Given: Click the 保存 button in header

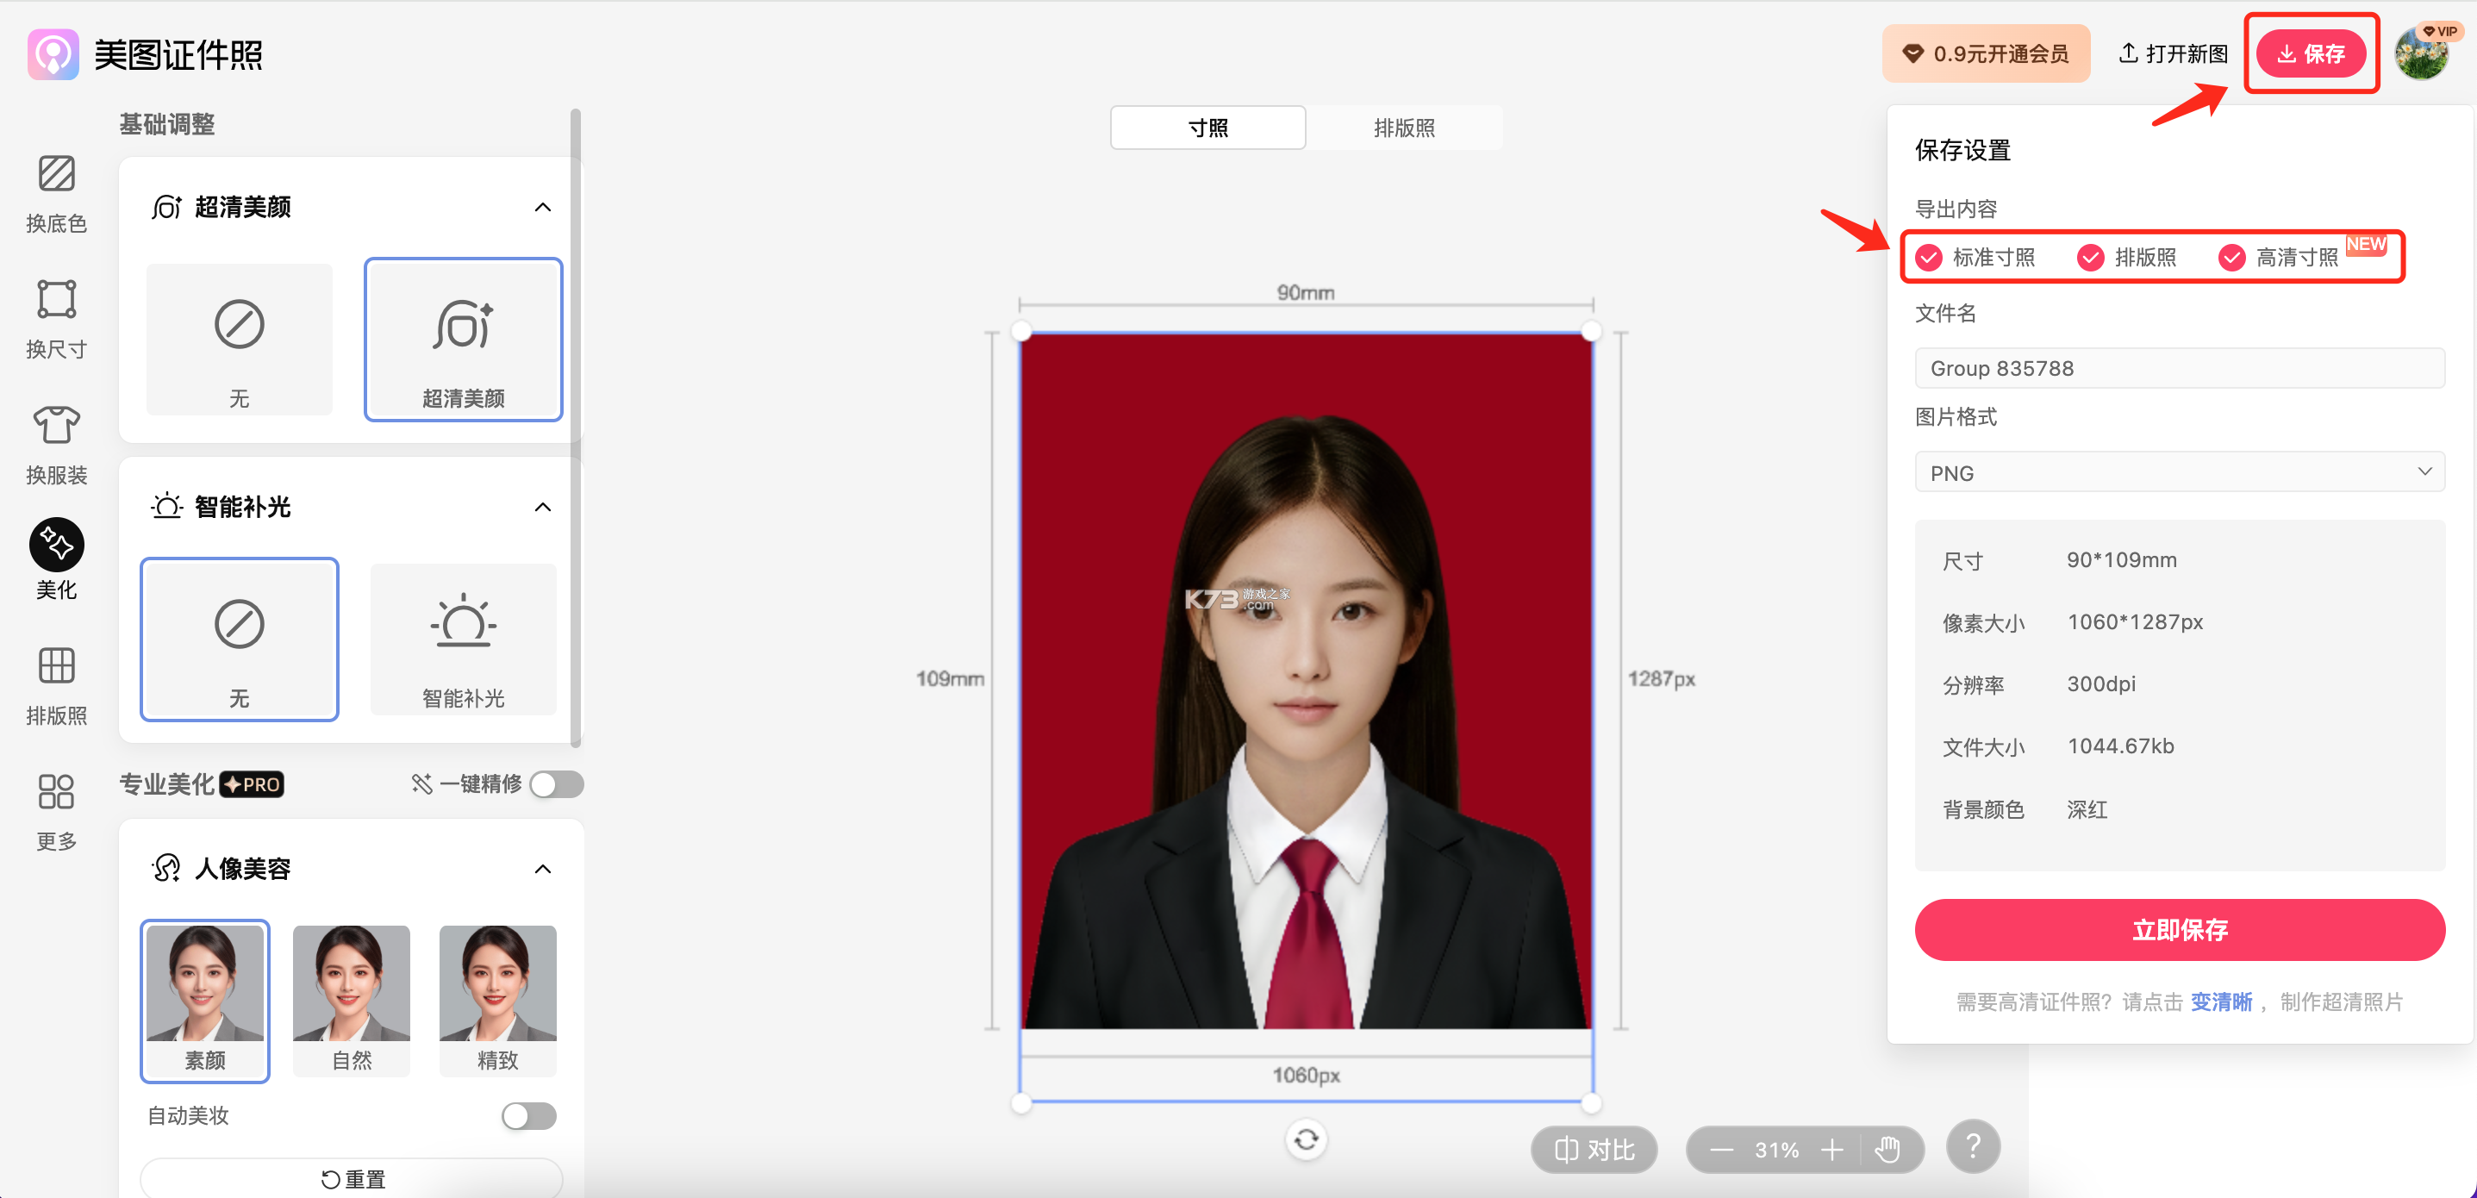Looking at the screenshot, I should coord(2312,53).
